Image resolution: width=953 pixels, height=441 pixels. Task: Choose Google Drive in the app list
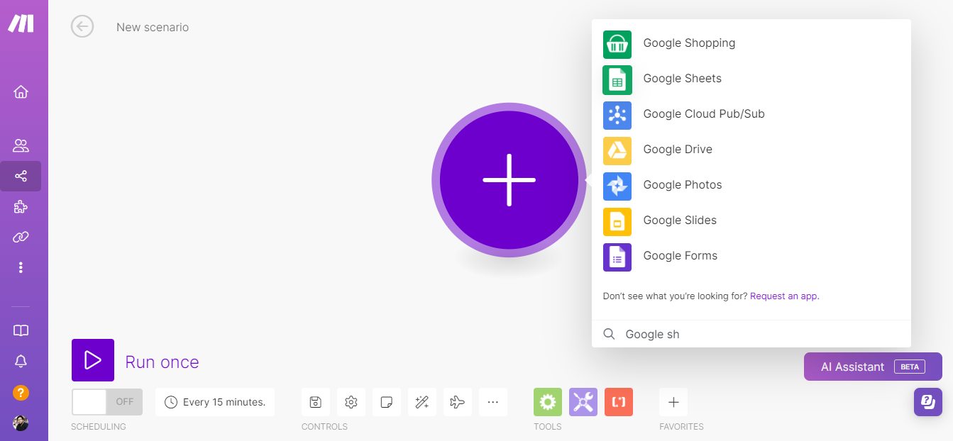tap(677, 150)
